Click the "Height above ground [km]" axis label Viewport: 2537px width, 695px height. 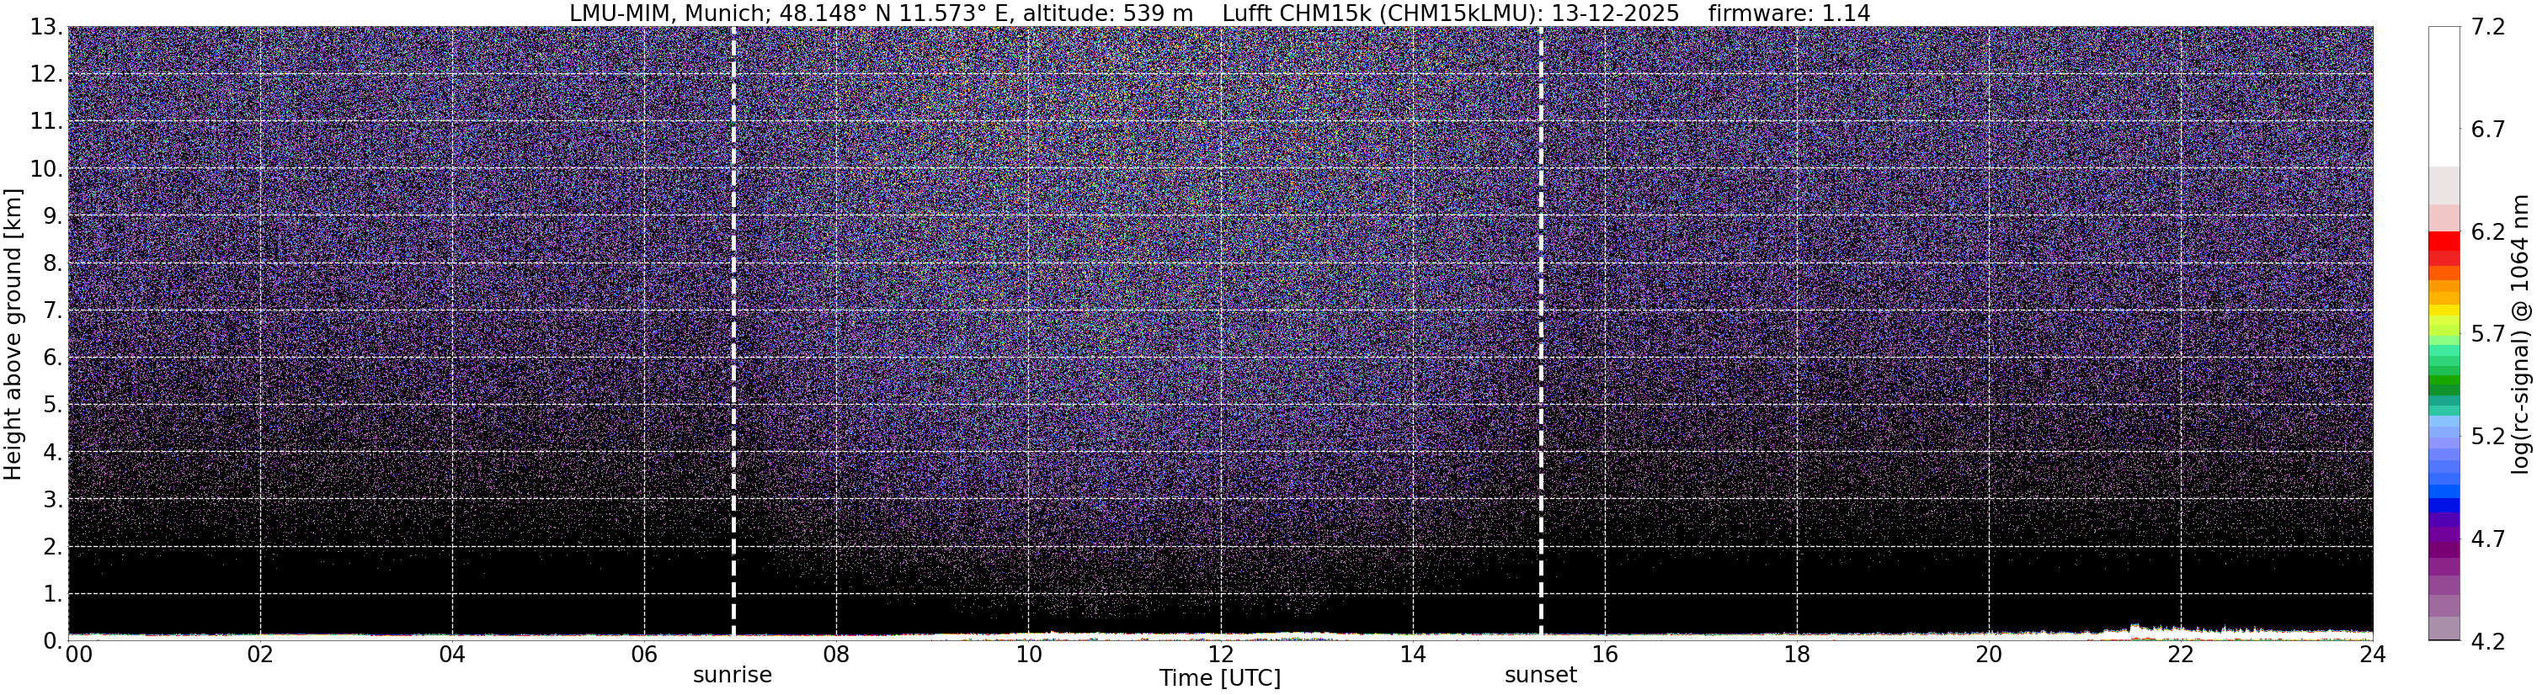(x=13, y=332)
